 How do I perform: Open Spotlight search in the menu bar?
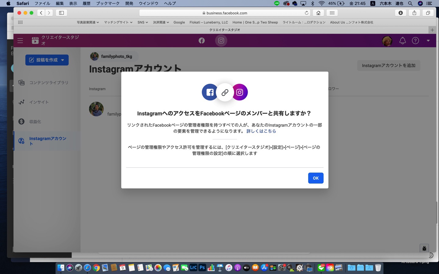[x=410, y=3]
